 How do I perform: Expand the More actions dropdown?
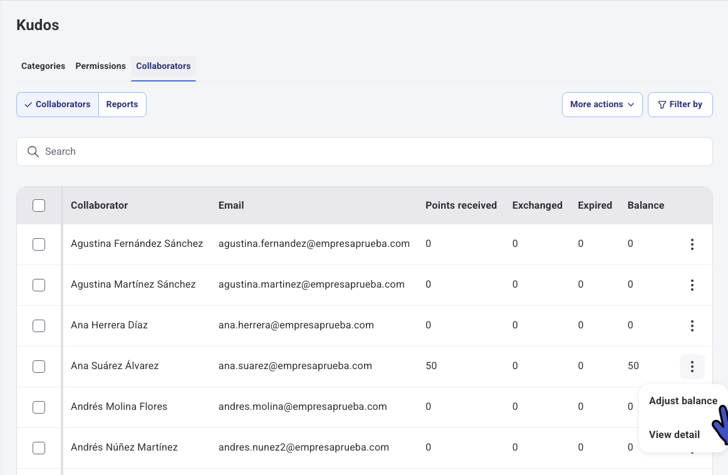602,105
